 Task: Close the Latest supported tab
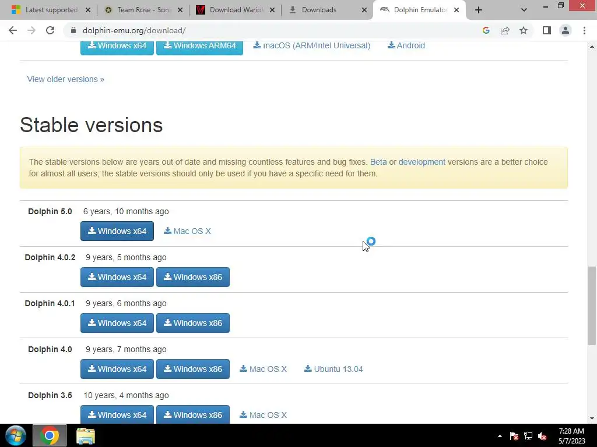(x=88, y=10)
